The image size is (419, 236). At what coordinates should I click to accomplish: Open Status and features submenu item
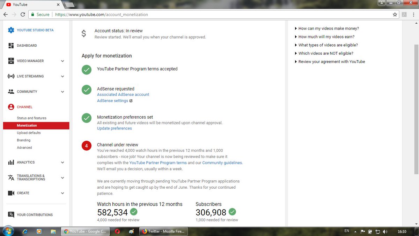[32, 118]
